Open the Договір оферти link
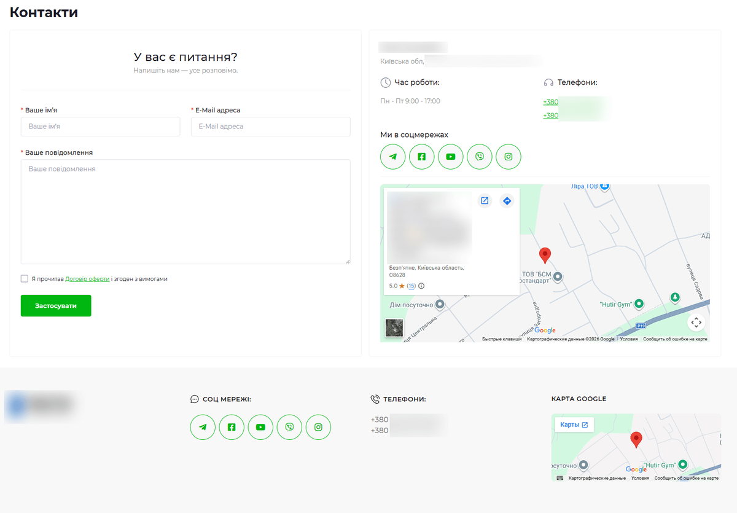The height and width of the screenshot is (513, 737). pos(87,279)
